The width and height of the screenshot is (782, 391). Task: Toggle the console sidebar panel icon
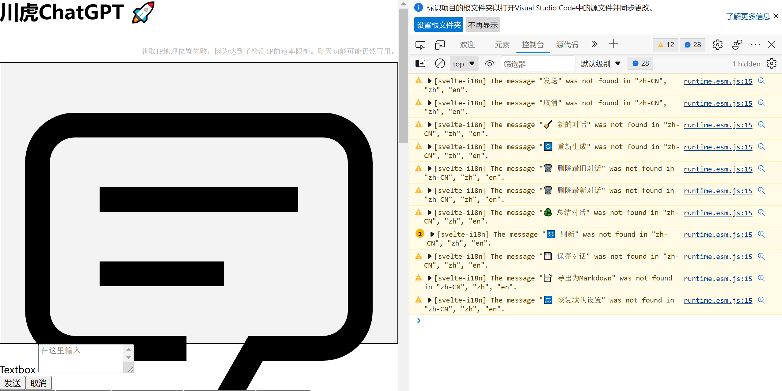[420, 64]
